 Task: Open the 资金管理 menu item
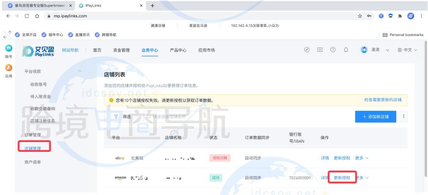point(122,50)
